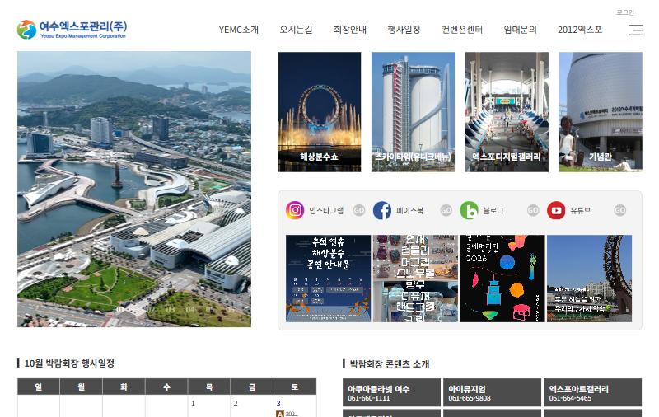This screenshot has height=417, width=659.
Task: Open the 기념관 thumbnail
Action: click(601, 112)
